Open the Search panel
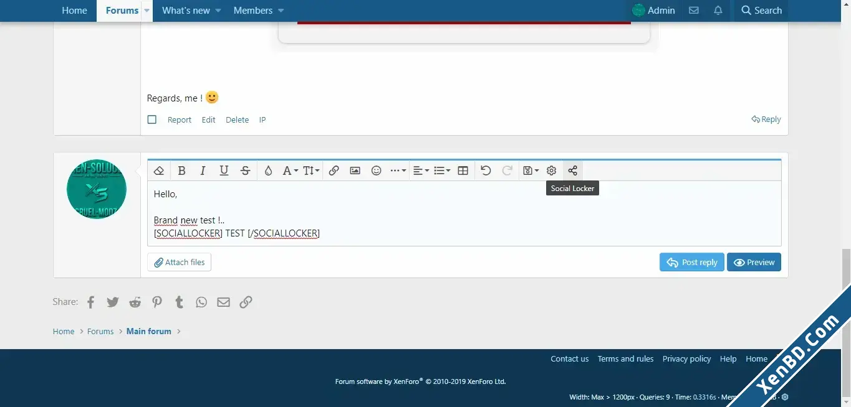The width and height of the screenshot is (851, 407). (x=761, y=11)
